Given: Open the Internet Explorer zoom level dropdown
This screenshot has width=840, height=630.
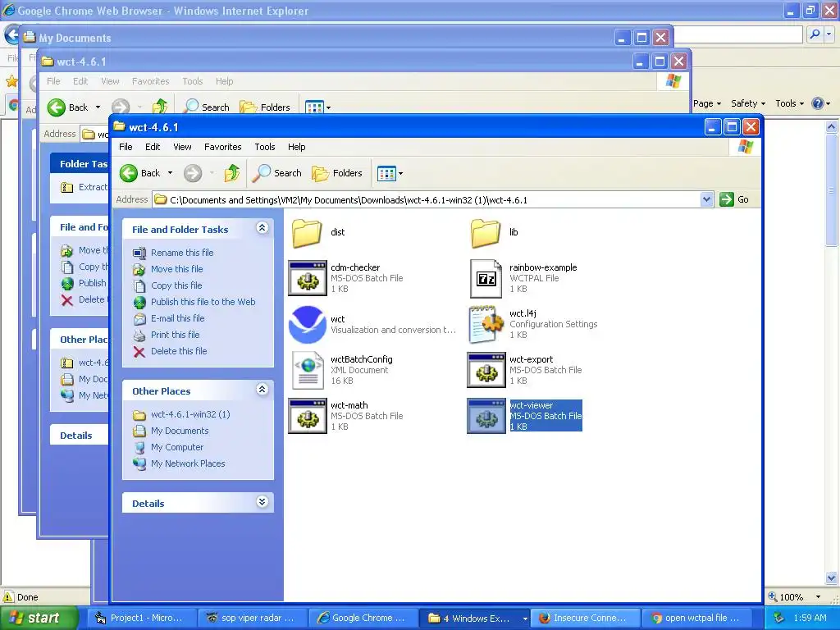Looking at the screenshot, I should (818, 597).
